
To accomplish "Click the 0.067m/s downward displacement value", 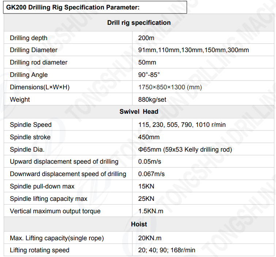I will 152,174.
